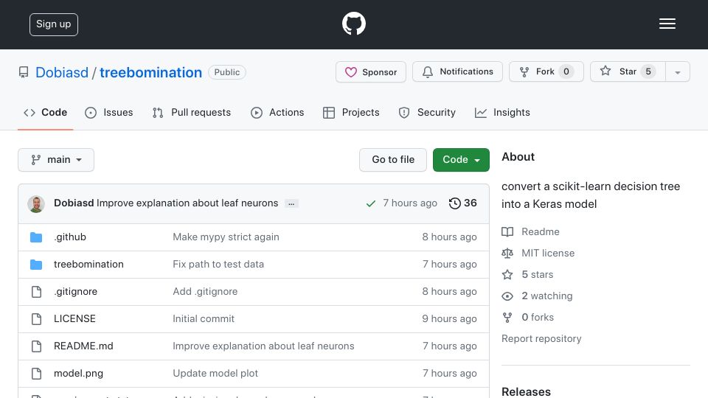Click the Public visibility label
Viewport: 708px width, 398px height.
pyautogui.click(x=227, y=72)
